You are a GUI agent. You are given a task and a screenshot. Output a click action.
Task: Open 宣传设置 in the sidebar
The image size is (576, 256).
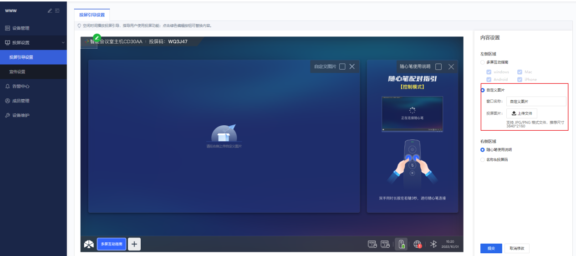pos(17,72)
